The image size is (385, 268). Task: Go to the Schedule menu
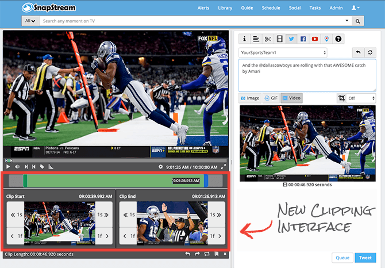coord(271,8)
